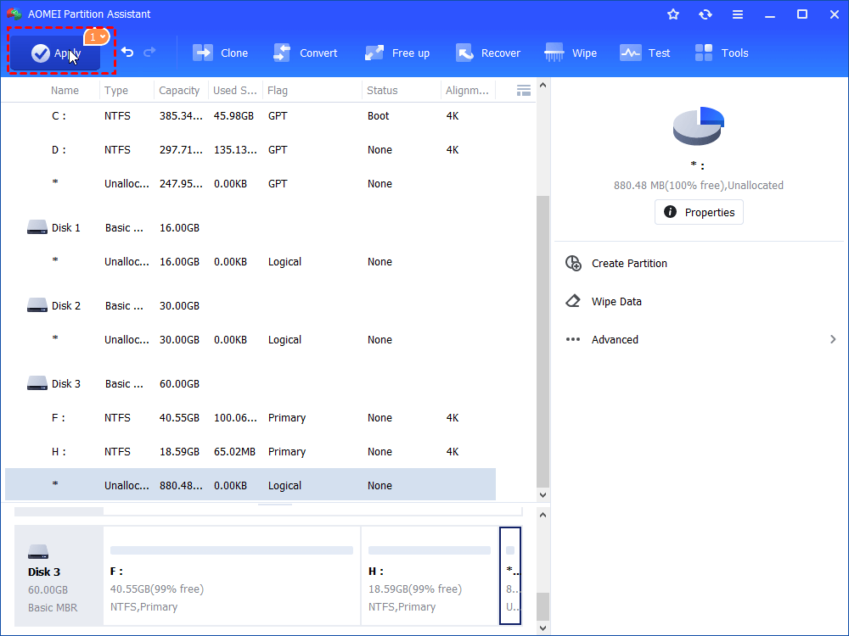The width and height of the screenshot is (849, 636).
Task: Select the 880.48 unallocated row
Action: click(x=250, y=485)
